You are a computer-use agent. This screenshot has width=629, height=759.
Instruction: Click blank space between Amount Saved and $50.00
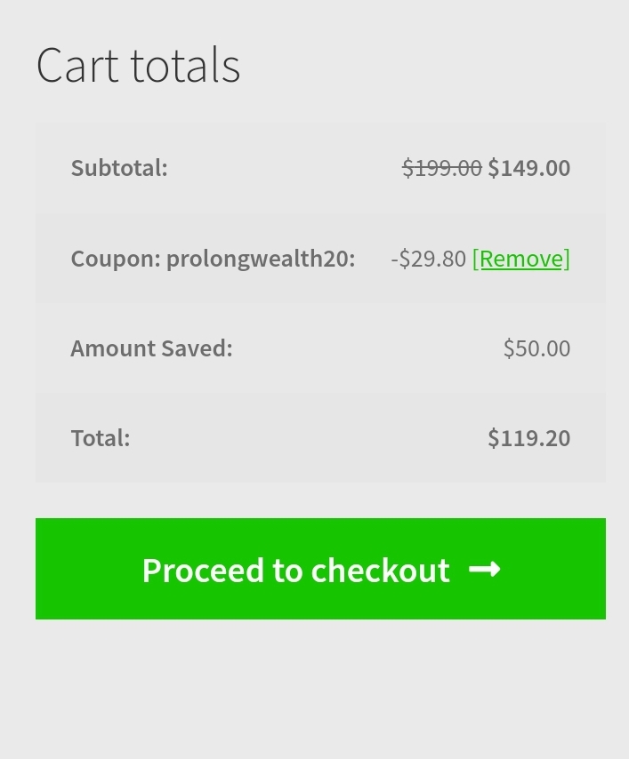tap(365, 348)
